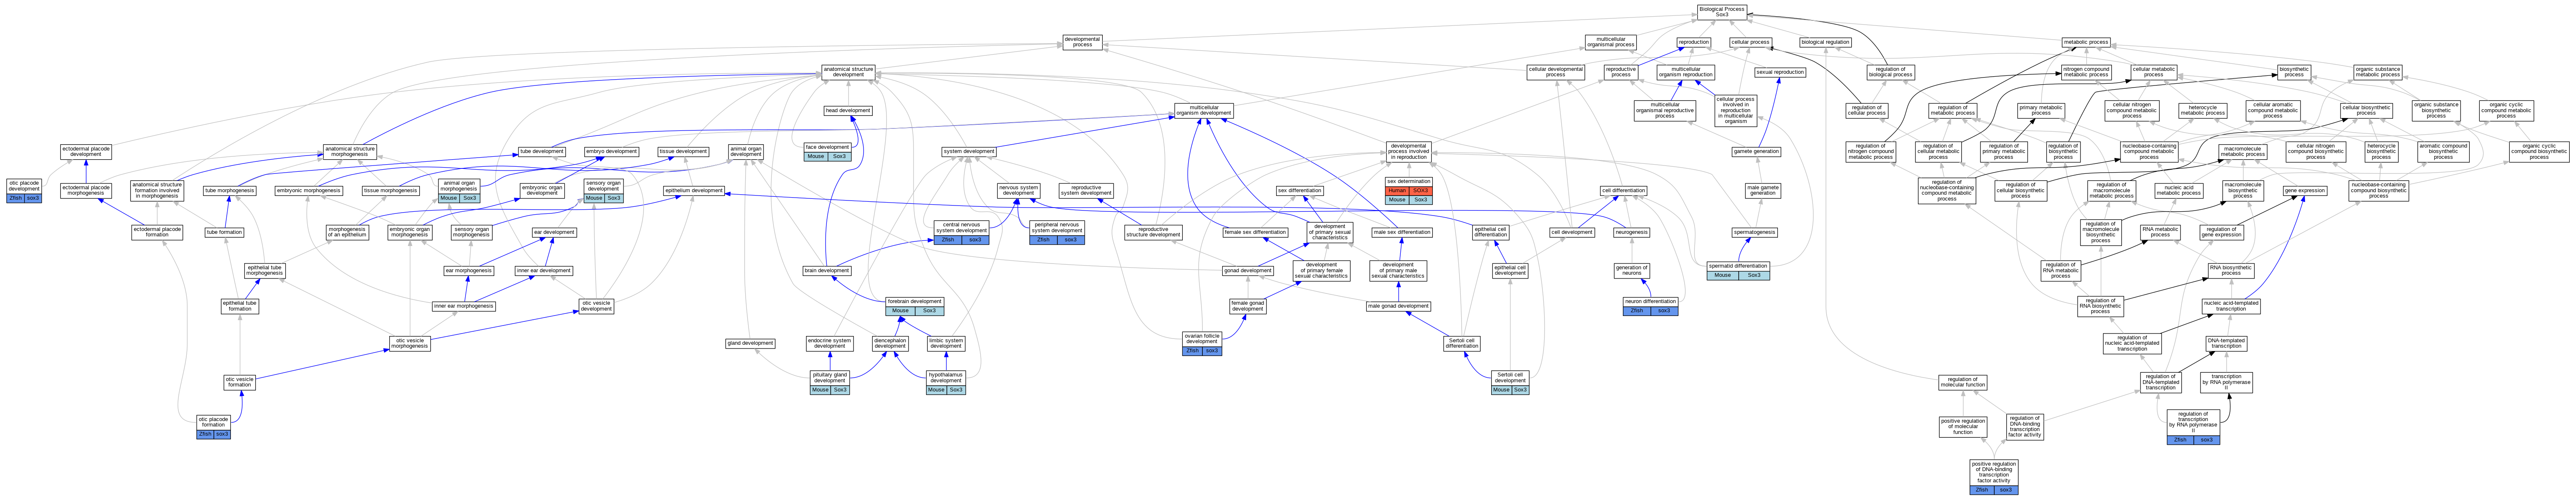Select the 'gene expression' node

[x=2305, y=190]
